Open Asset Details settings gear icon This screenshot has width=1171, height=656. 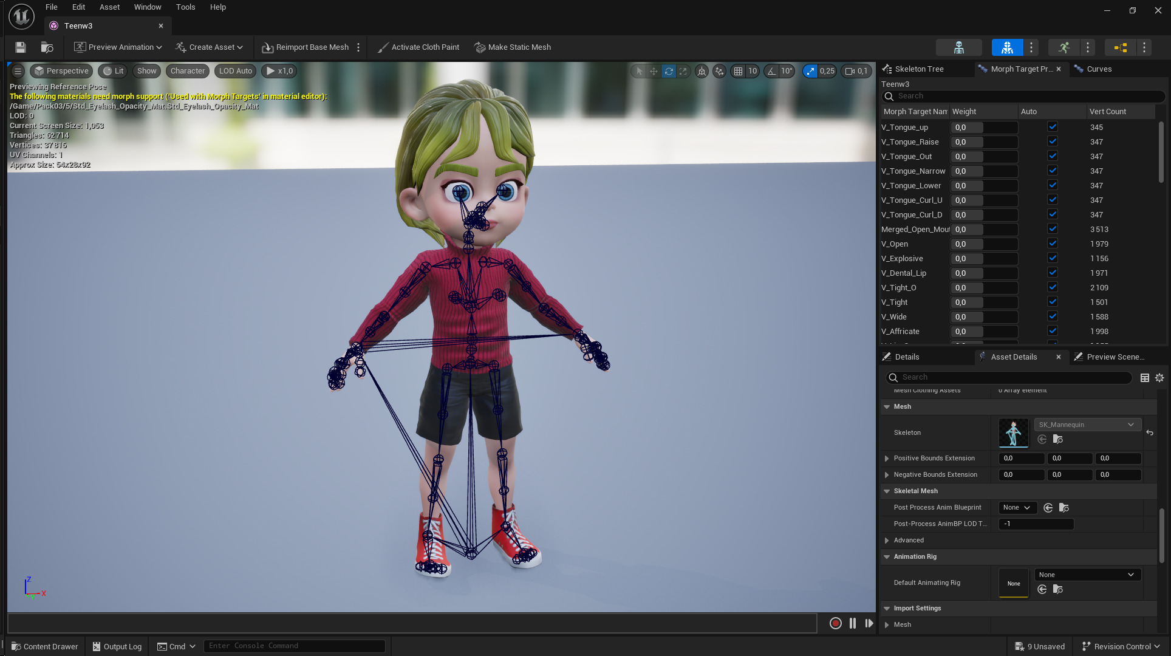tap(1159, 378)
